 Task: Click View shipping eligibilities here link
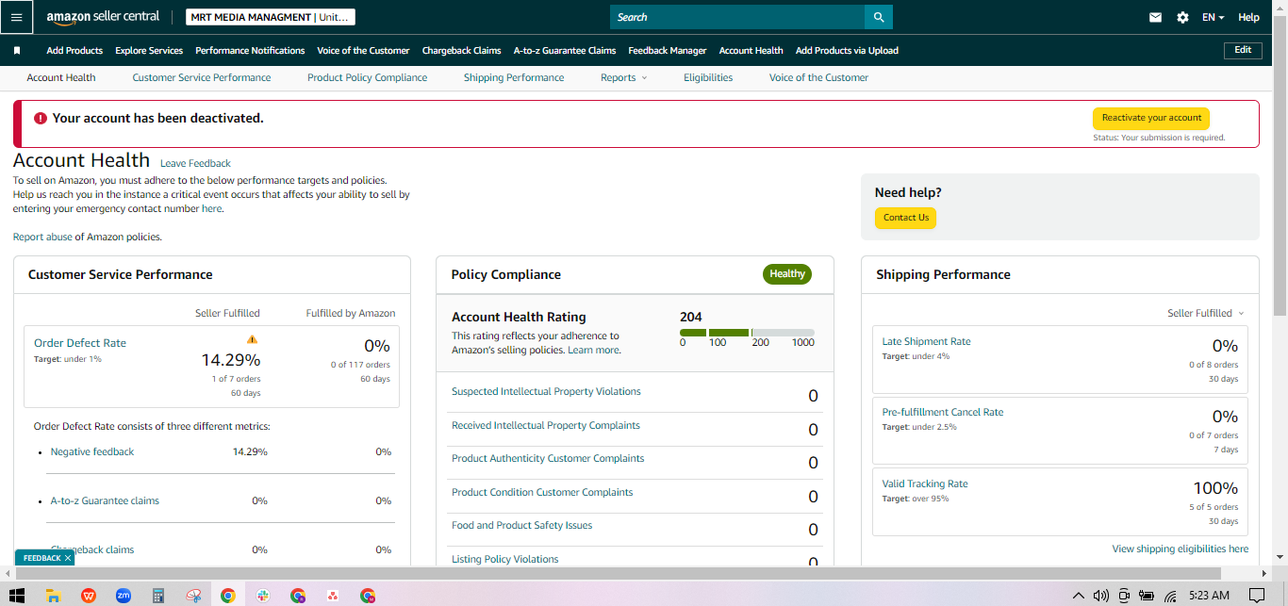[x=1181, y=549]
